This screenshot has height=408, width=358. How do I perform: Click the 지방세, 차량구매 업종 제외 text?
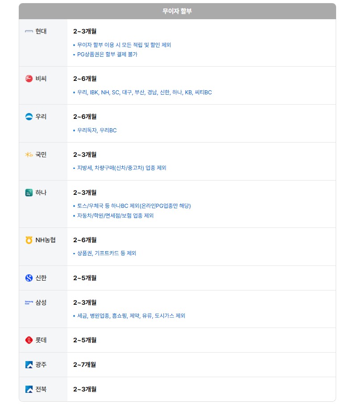click(122, 168)
